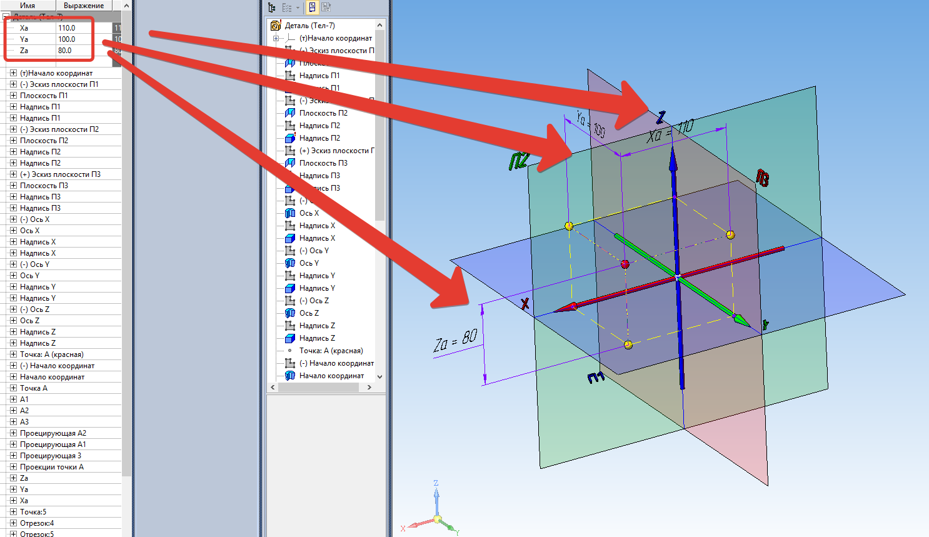Click the model tree horizontal scroll right arrow
This screenshot has width=929, height=537.
(369, 388)
